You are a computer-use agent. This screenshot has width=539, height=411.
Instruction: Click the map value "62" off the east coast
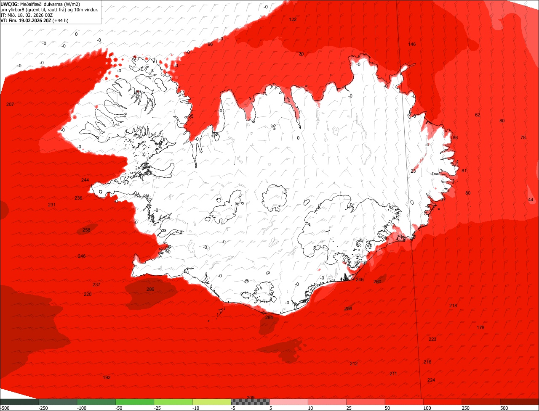click(478, 115)
